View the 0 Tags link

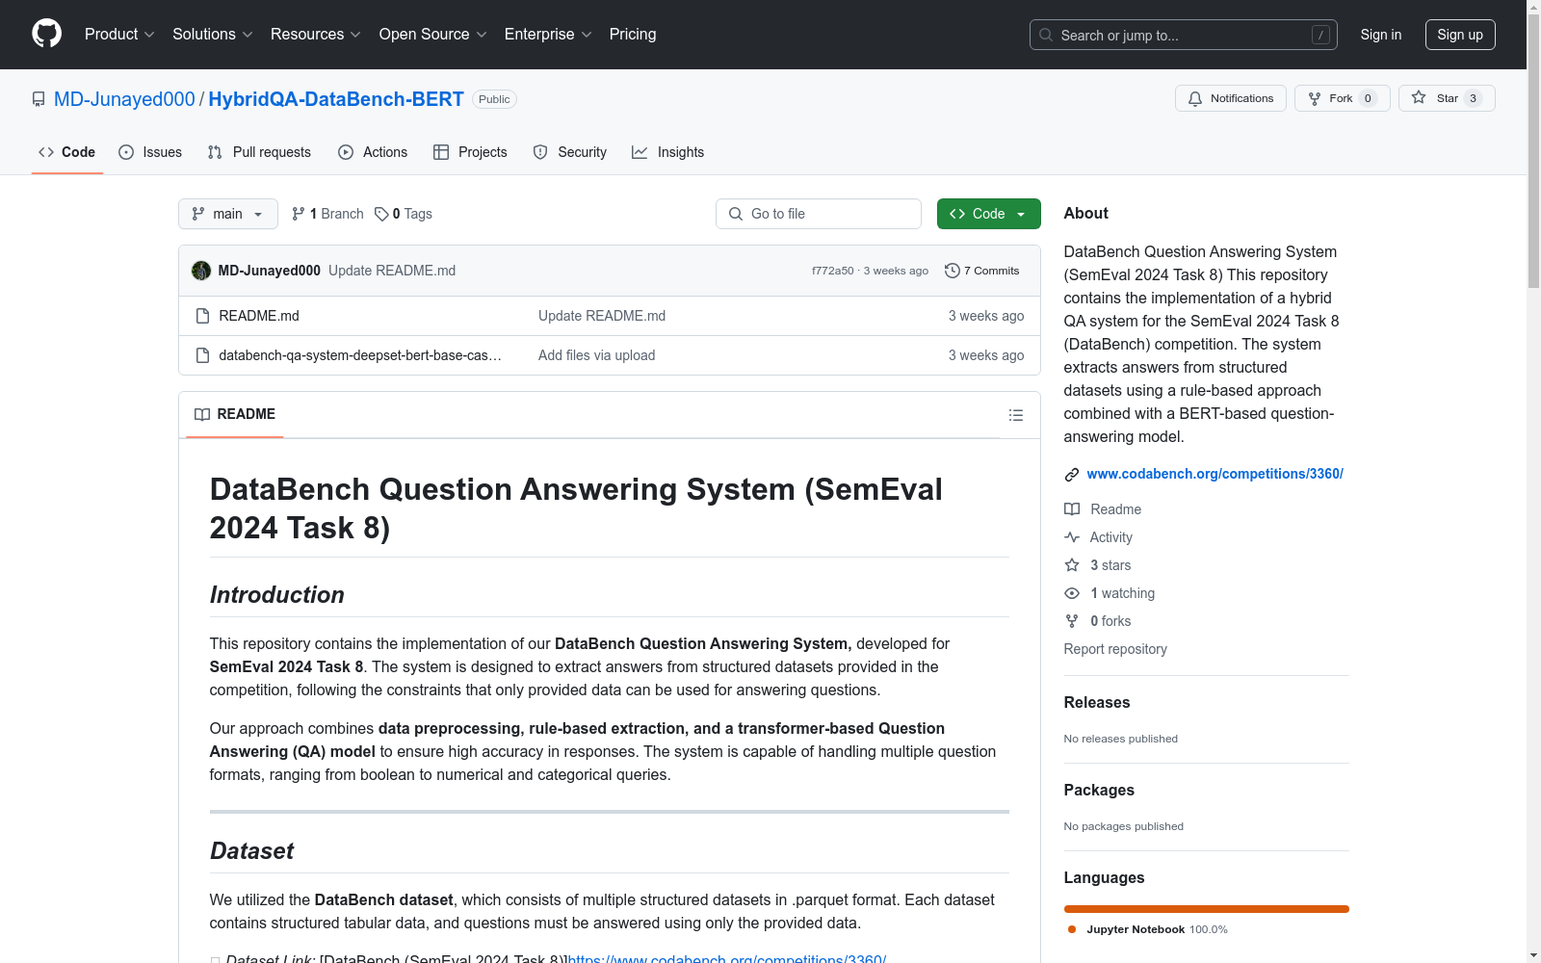tap(404, 214)
